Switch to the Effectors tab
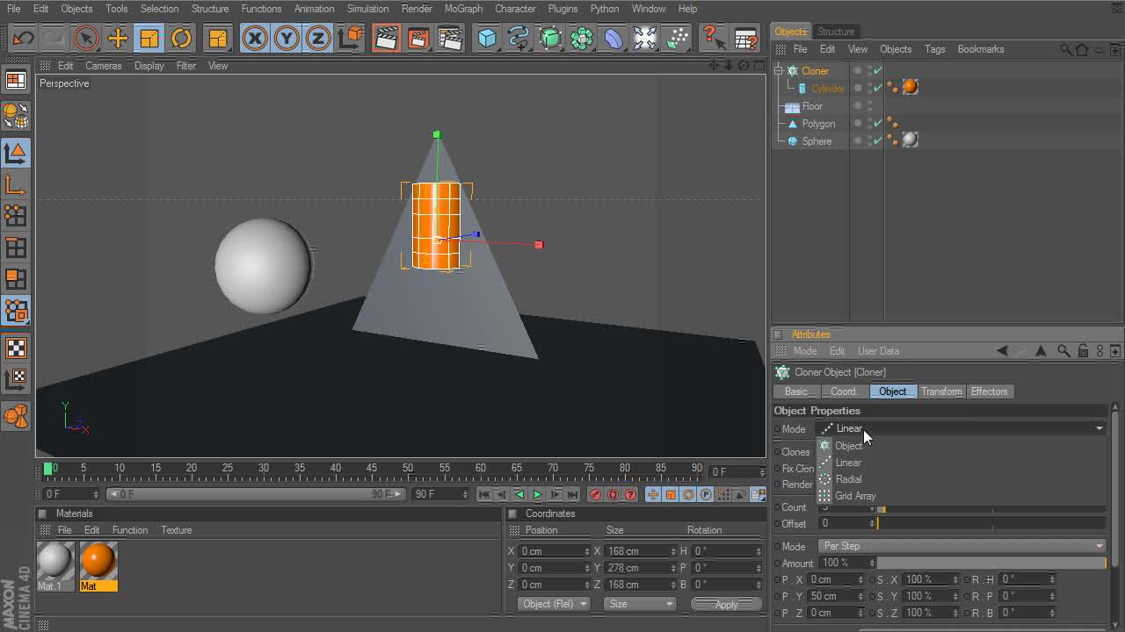 click(989, 391)
